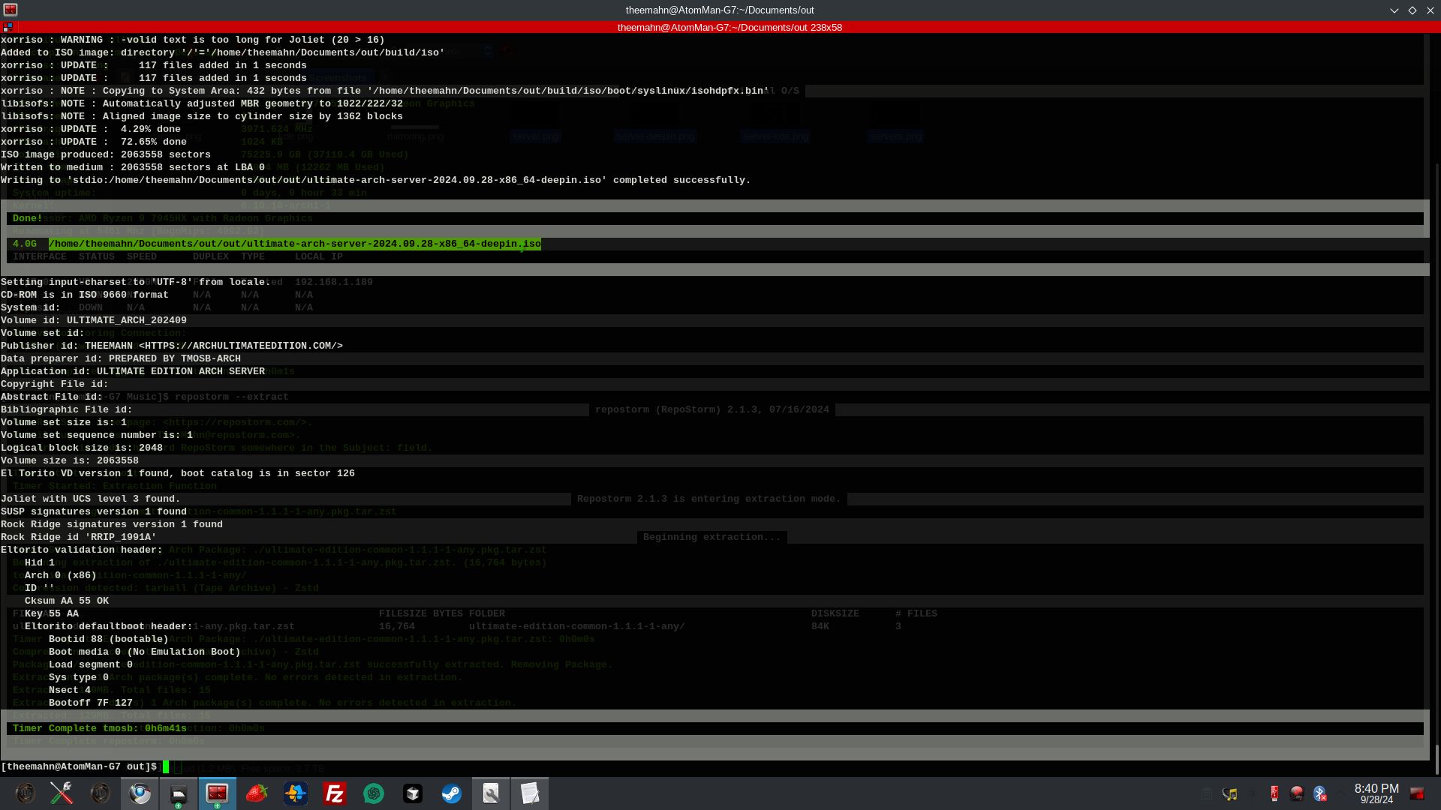This screenshot has height=810, width=1441.
Task: Click the 'Cksum AA 55 OK' line
Action: [x=67, y=601]
